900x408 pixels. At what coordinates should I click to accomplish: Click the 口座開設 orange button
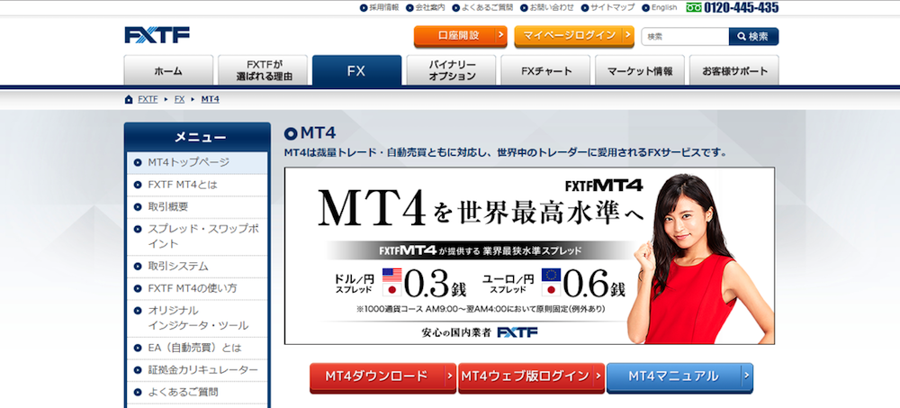(460, 36)
